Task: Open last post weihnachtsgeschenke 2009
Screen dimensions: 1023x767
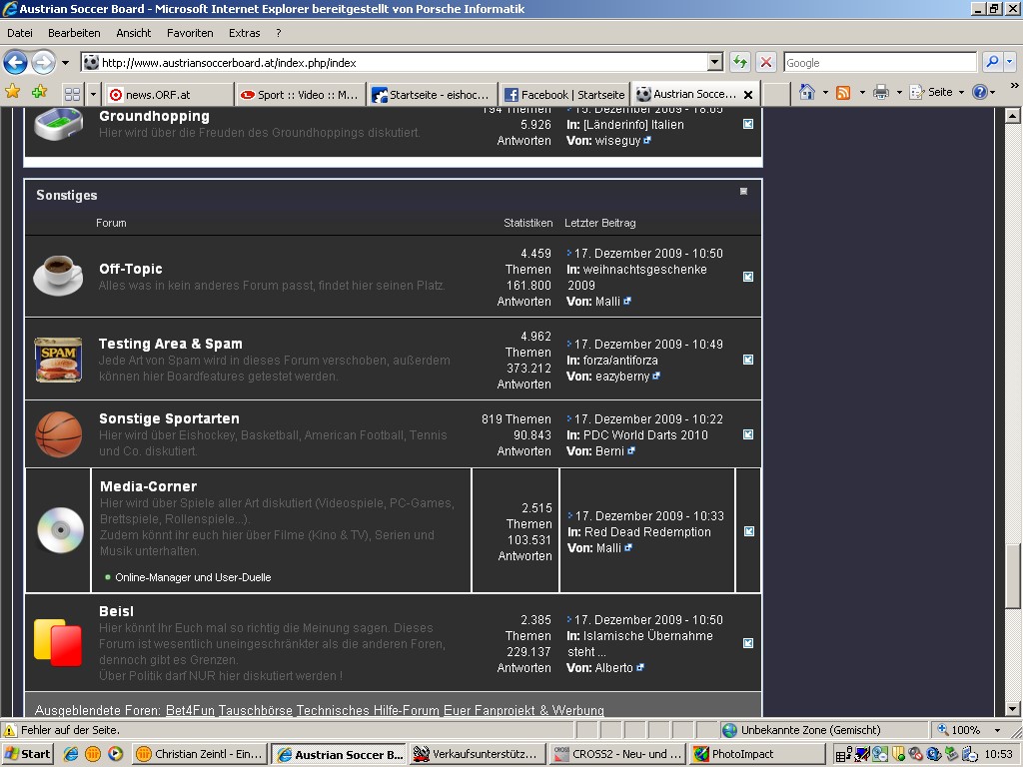Action: [x=637, y=278]
